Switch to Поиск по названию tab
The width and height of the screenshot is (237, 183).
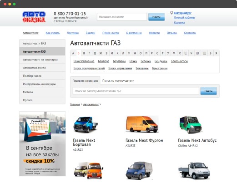[x=85, y=81]
